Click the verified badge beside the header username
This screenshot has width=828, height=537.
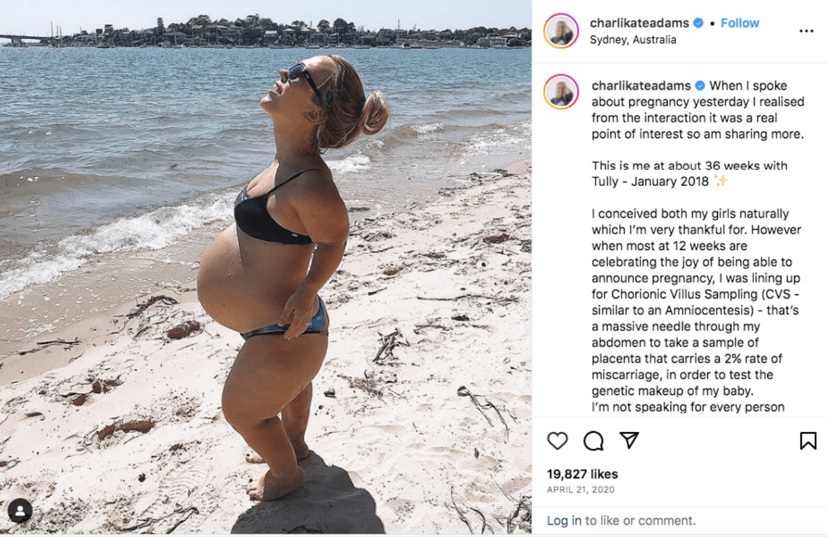pos(698,23)
